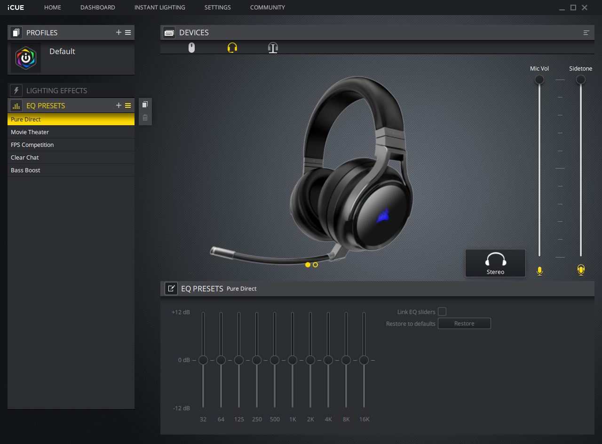Select the FPS Competition preset

71,145
